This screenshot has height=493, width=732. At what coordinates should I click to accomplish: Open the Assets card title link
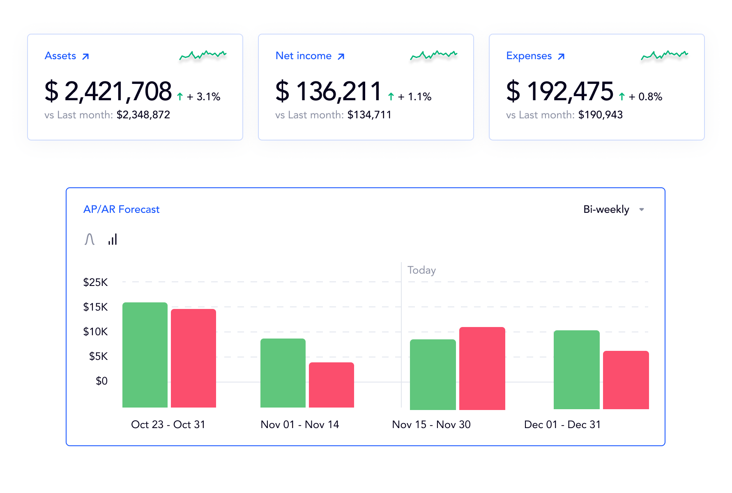(60, 56)
